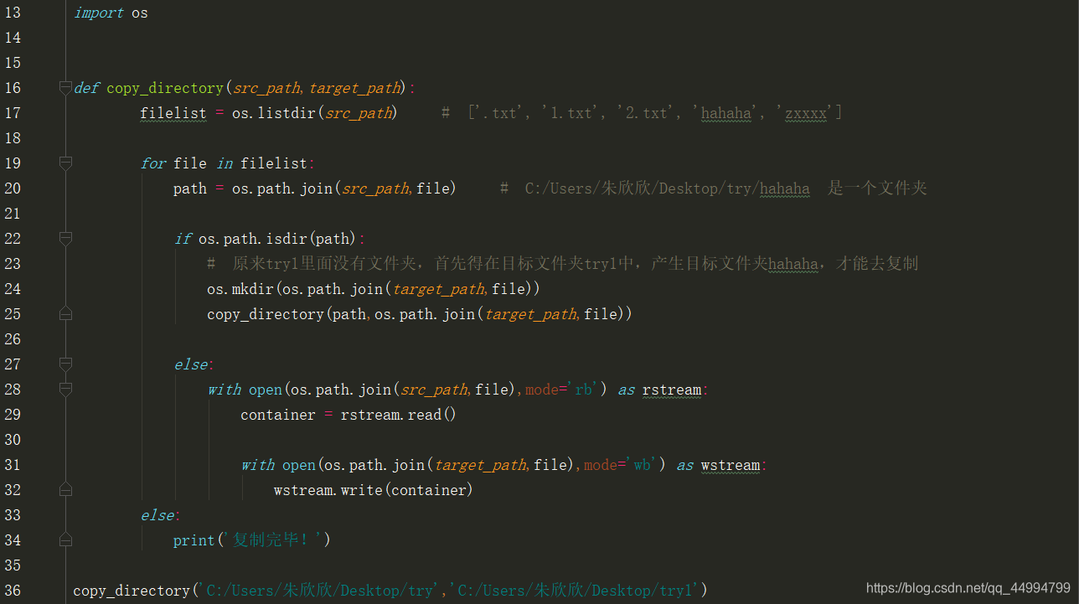Screen dimensions: 1079x604
Task: Click 'os.listdir' call on line 17
Action: click(x=274, y=113)
